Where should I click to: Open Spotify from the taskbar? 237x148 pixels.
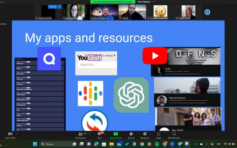[x=157, y=144]
